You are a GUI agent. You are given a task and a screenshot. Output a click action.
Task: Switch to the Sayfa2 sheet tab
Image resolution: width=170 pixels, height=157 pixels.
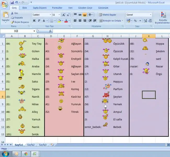(31, 145)
